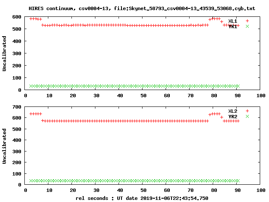Click the YR1 legend label
Viewport: 269px width, 202px height.
click(x=232, y=27)
